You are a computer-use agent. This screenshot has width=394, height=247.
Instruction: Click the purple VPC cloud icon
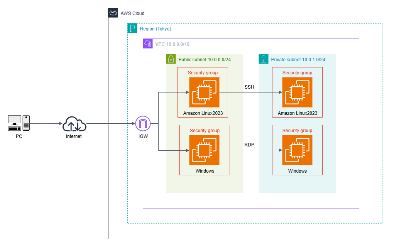(147, 44)
